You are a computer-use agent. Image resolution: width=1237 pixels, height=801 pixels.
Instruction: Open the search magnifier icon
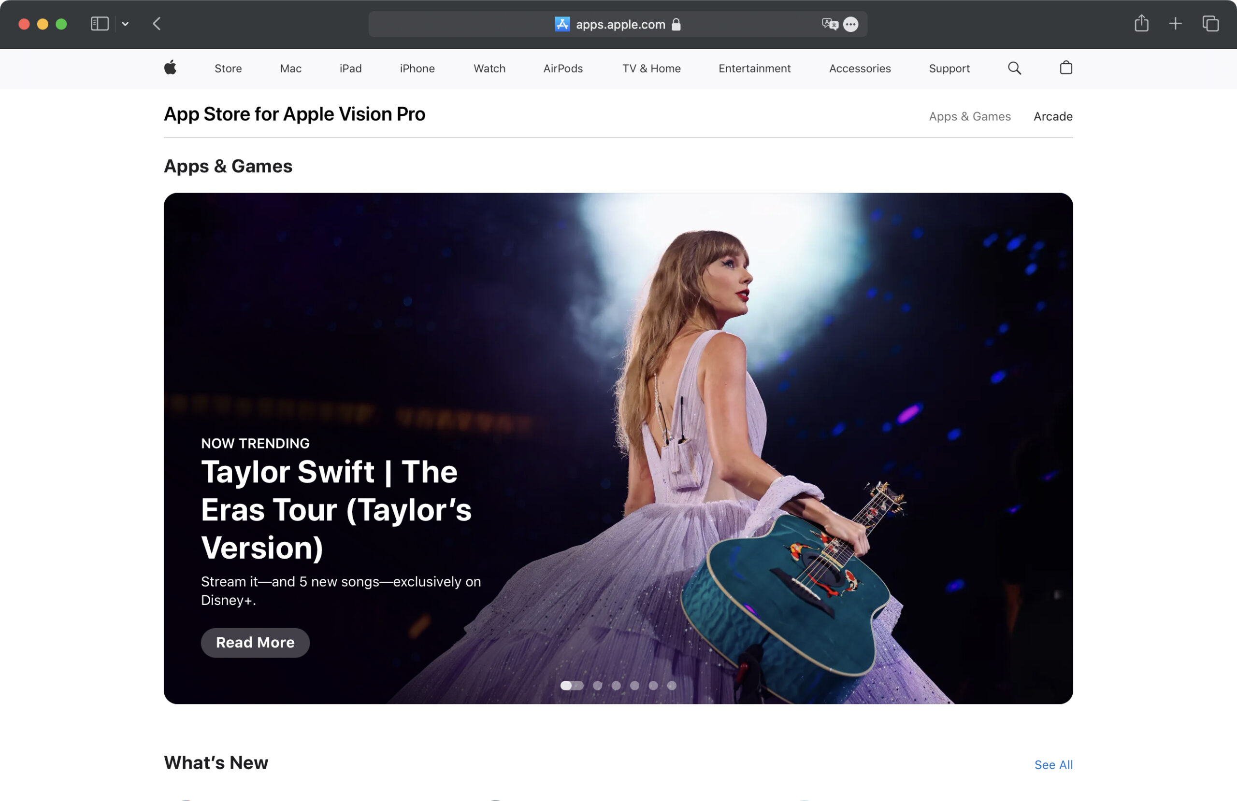pyautogui.click(x=1014, y=68)
